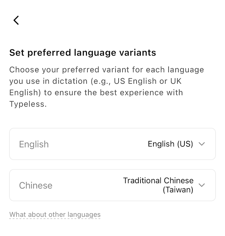The image size is (225, 236).
Task: Open the 'What about other languages' link
Action: point(55,215)
